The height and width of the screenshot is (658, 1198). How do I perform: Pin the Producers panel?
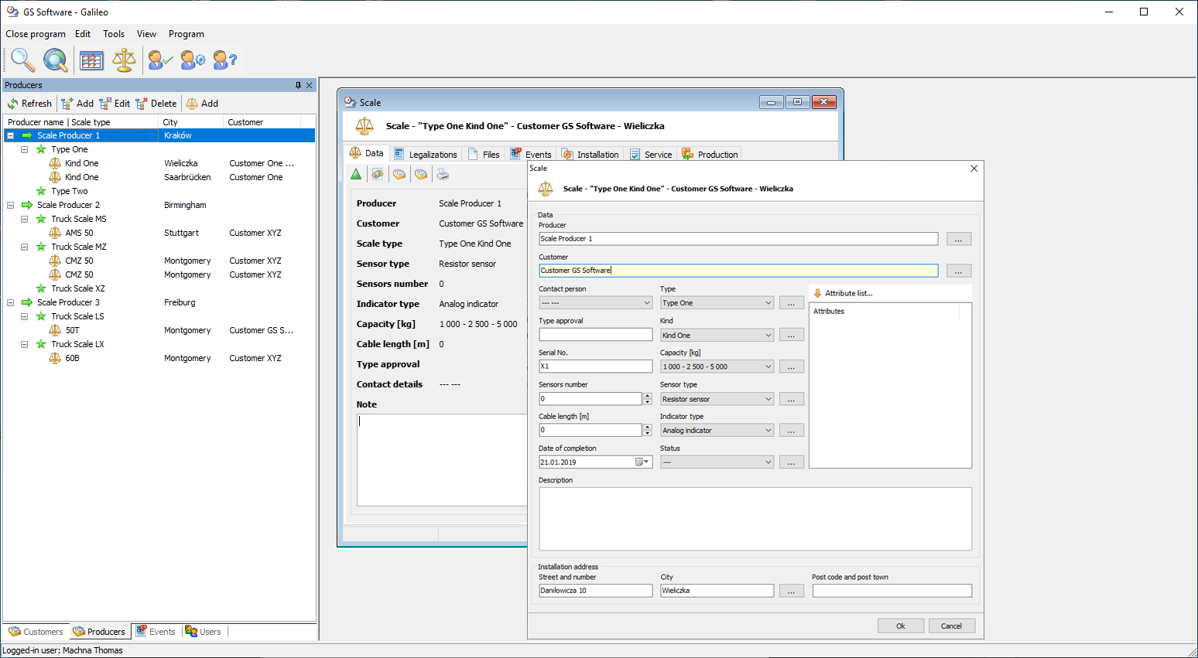tap(298, 85)
